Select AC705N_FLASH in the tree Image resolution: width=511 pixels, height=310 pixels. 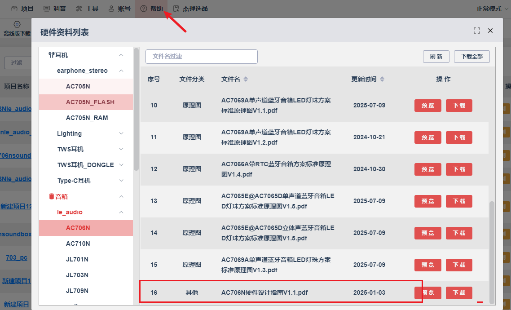[86, 102]
